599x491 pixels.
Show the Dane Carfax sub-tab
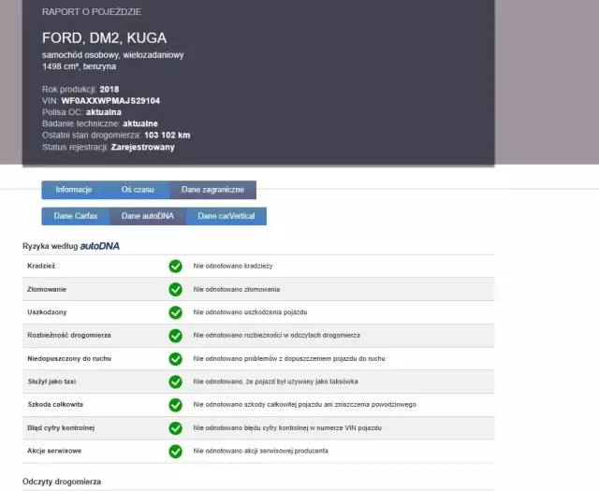point(76,216)
